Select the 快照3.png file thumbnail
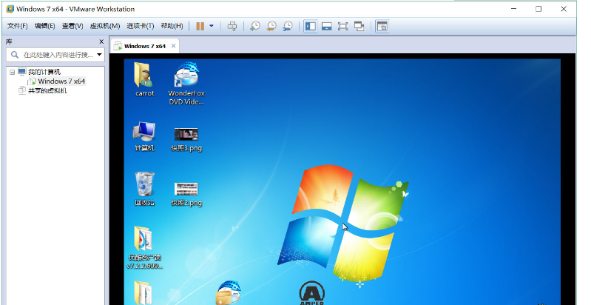Image resolution: width=591 pixels, height=305 pixels. click(186, 139)
